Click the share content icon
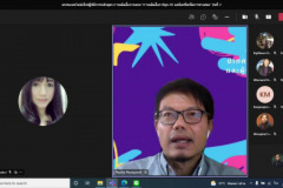Viewport: 283px width, 188px height. pos(268,17)
